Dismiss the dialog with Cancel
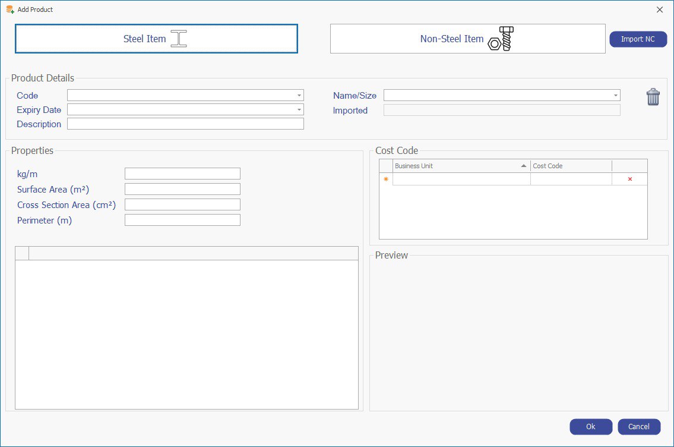This screenshot has width=674, height=447. pyautogui.click(x=639, y=427)
